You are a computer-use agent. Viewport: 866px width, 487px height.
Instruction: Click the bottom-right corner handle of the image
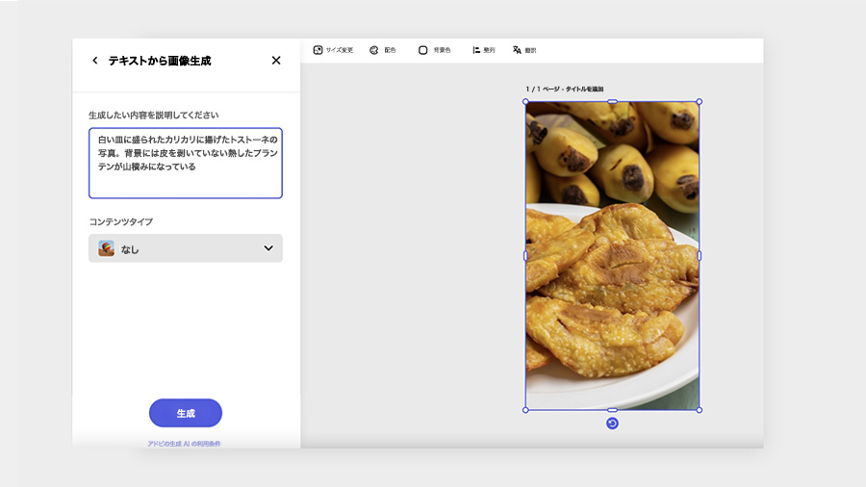(700, 410)
